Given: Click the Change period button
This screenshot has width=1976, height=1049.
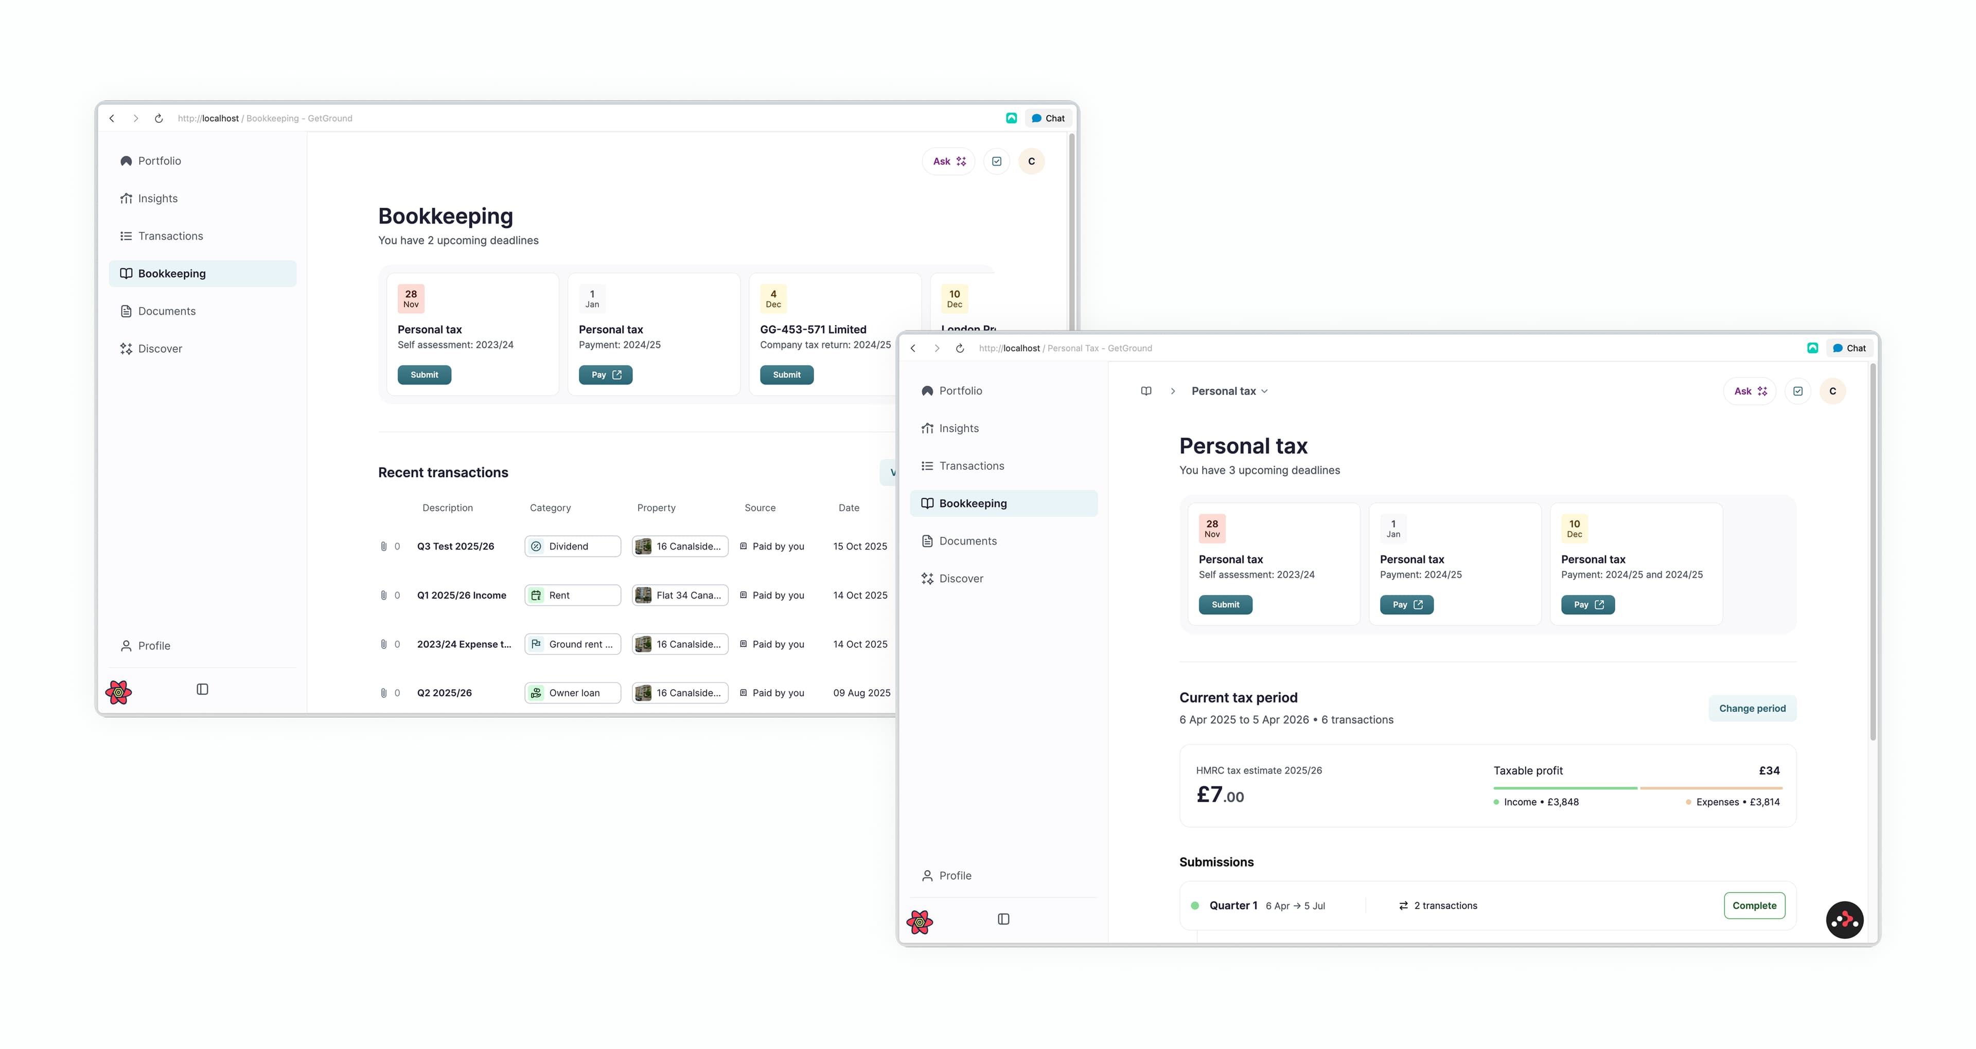Looking at the screenshot, I should point(1752,708).
